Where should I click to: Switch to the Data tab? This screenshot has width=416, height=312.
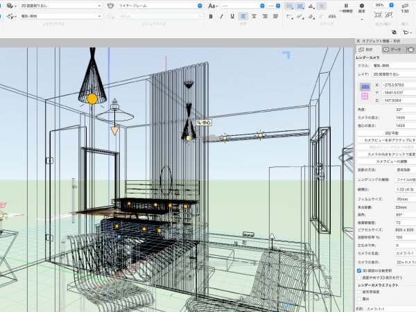coord(393,50)
